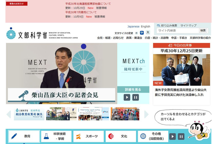This screenshot has height=144, width=217.
Task: Click the 今日の出来事 header
Action: (181, 45)
